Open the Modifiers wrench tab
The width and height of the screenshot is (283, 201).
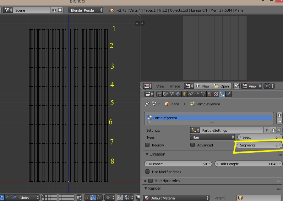point(197,94)
